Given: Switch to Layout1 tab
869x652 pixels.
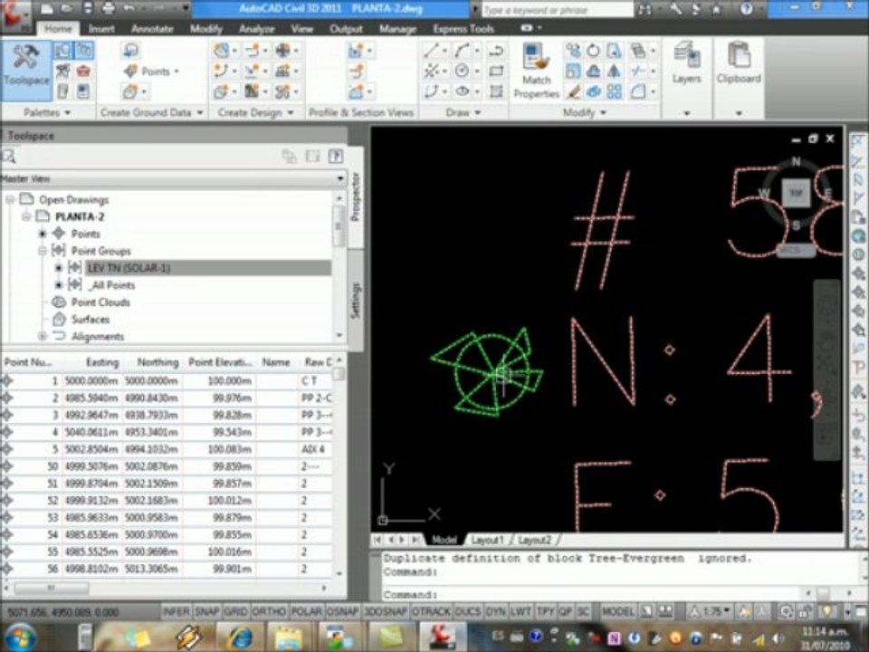Looking at the screenshot, I should [x=487, y=540].
